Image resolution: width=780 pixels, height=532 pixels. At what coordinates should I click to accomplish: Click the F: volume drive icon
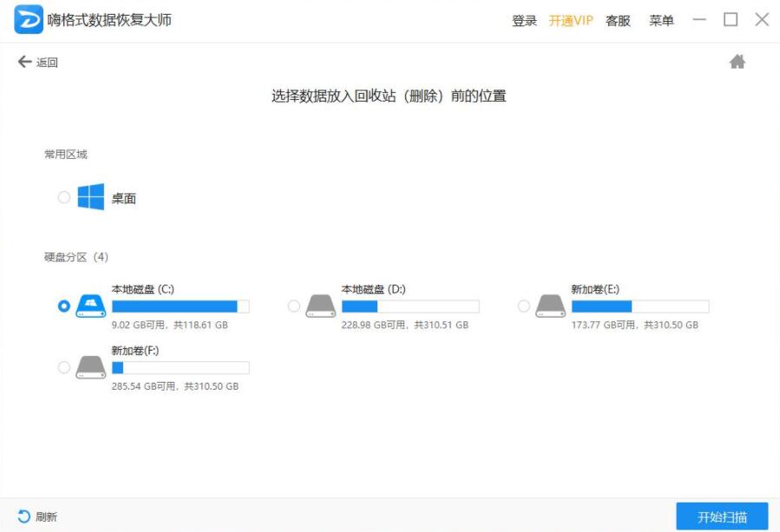91,367
